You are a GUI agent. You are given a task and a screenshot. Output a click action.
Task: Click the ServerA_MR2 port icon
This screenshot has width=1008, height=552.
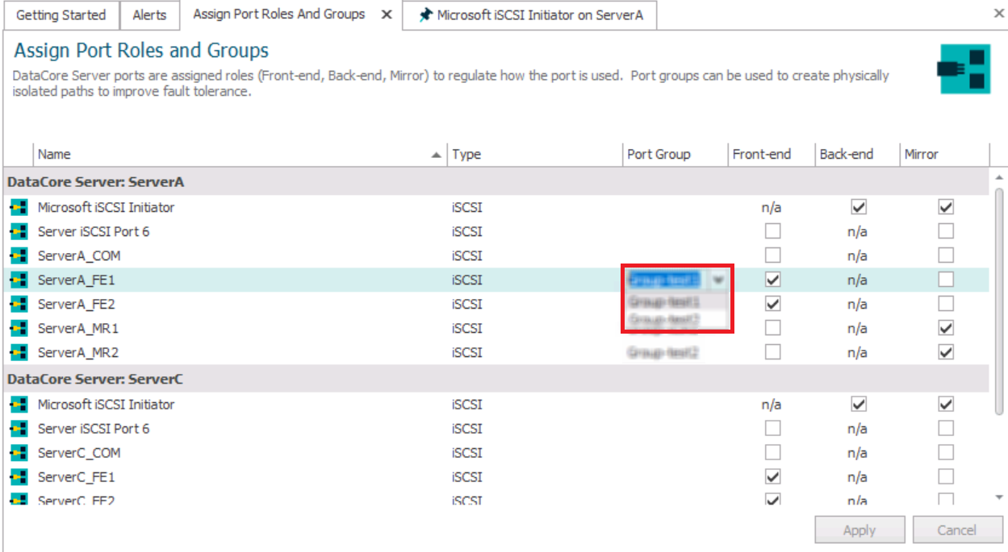click(x=19, y=353)
